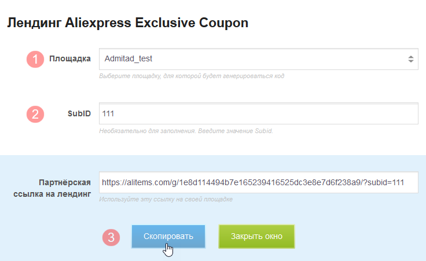
Task: Click the hint Используйте эту ссылку
Action: pyautogui.click(x=166, y=200)
